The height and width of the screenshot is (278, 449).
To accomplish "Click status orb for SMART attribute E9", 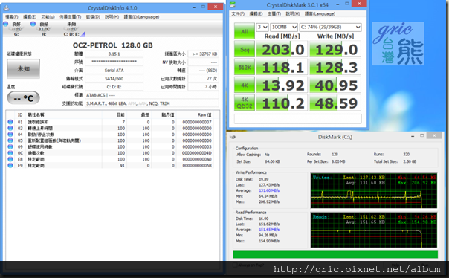I will click(x=10, y=165).
